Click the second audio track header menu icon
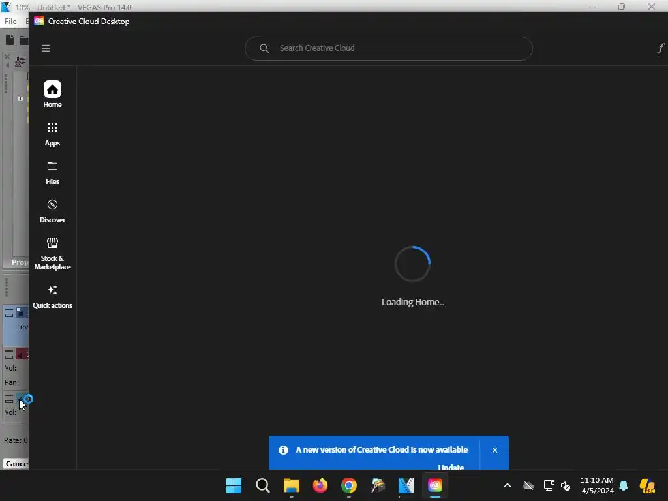The width and height of the screenshot is (668, 501). coord(9,399)
